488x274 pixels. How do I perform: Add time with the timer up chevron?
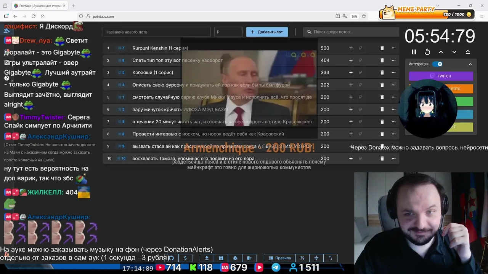pos(441,52)
